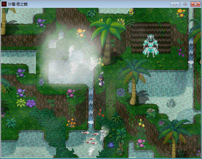This screenshot has width=202, height=159.
Task: Click the blue frog near the pond
Action: coord(111,145)
